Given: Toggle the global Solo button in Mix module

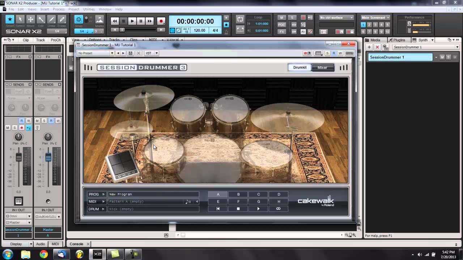Looking at the screenshot, I should [x=292, y=18].
